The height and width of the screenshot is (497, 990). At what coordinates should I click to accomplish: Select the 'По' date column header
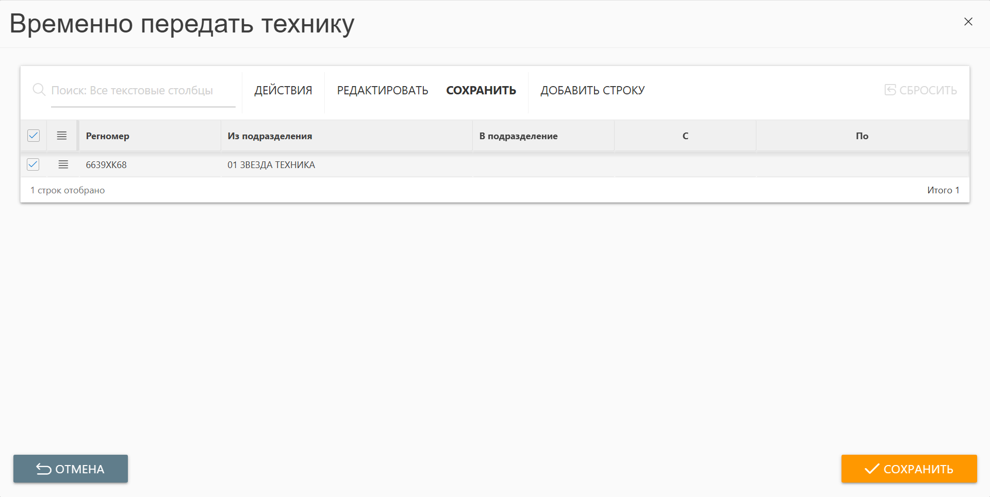point(862,136)
